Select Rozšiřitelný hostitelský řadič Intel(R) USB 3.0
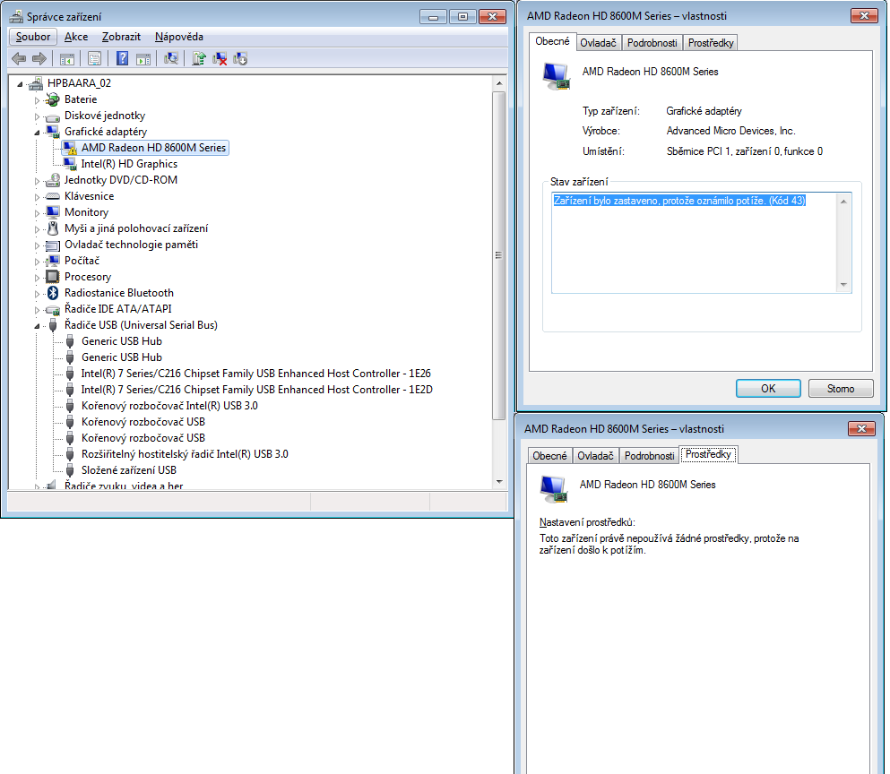This screenshot has height=774, width=890. 185,454
